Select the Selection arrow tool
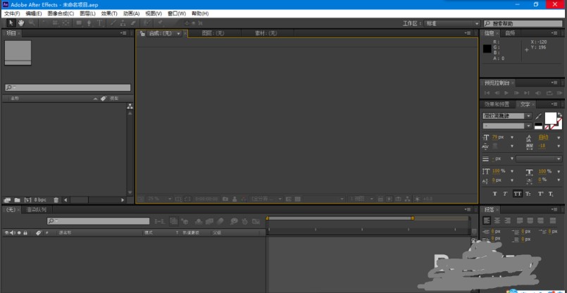The width and height of the screenshot is (567, 293). pyautogui.click(x=10, y=23)
